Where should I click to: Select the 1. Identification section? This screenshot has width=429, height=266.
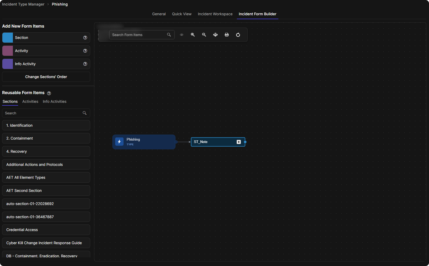coord(46,125)
